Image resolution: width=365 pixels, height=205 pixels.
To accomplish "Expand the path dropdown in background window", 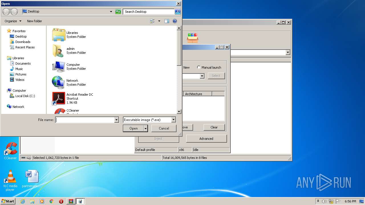I will pos(288,52).
